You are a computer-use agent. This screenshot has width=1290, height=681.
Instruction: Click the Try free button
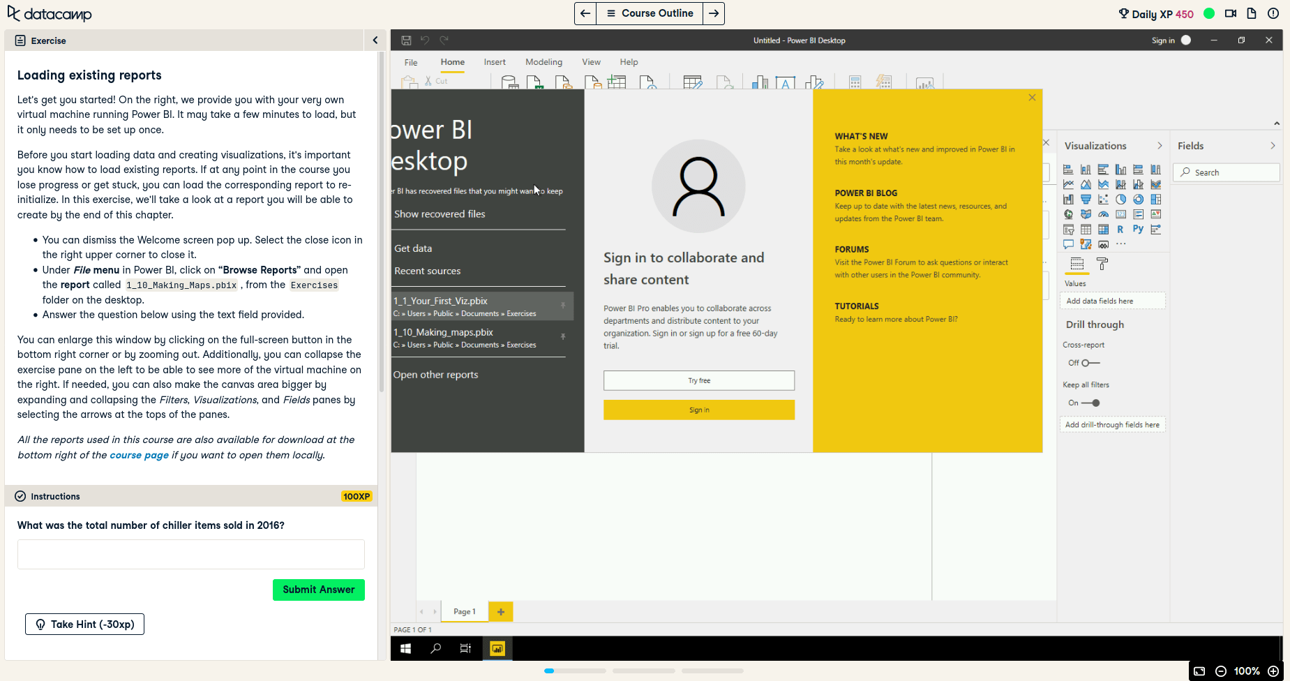pos(699,380)
